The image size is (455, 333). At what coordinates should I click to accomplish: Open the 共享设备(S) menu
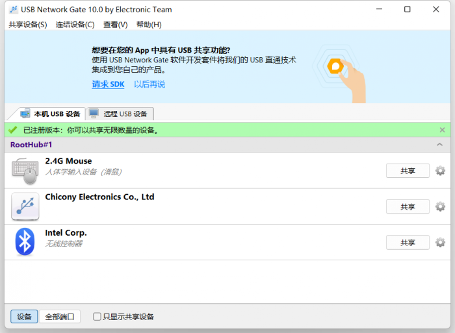[28, 25]
